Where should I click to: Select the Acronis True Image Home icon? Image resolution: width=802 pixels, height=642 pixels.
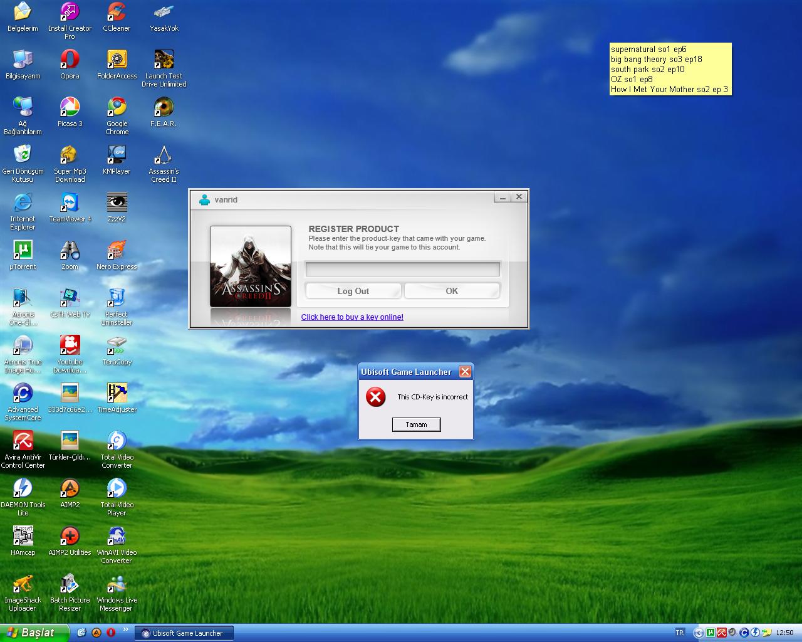(x=23, y=354)
